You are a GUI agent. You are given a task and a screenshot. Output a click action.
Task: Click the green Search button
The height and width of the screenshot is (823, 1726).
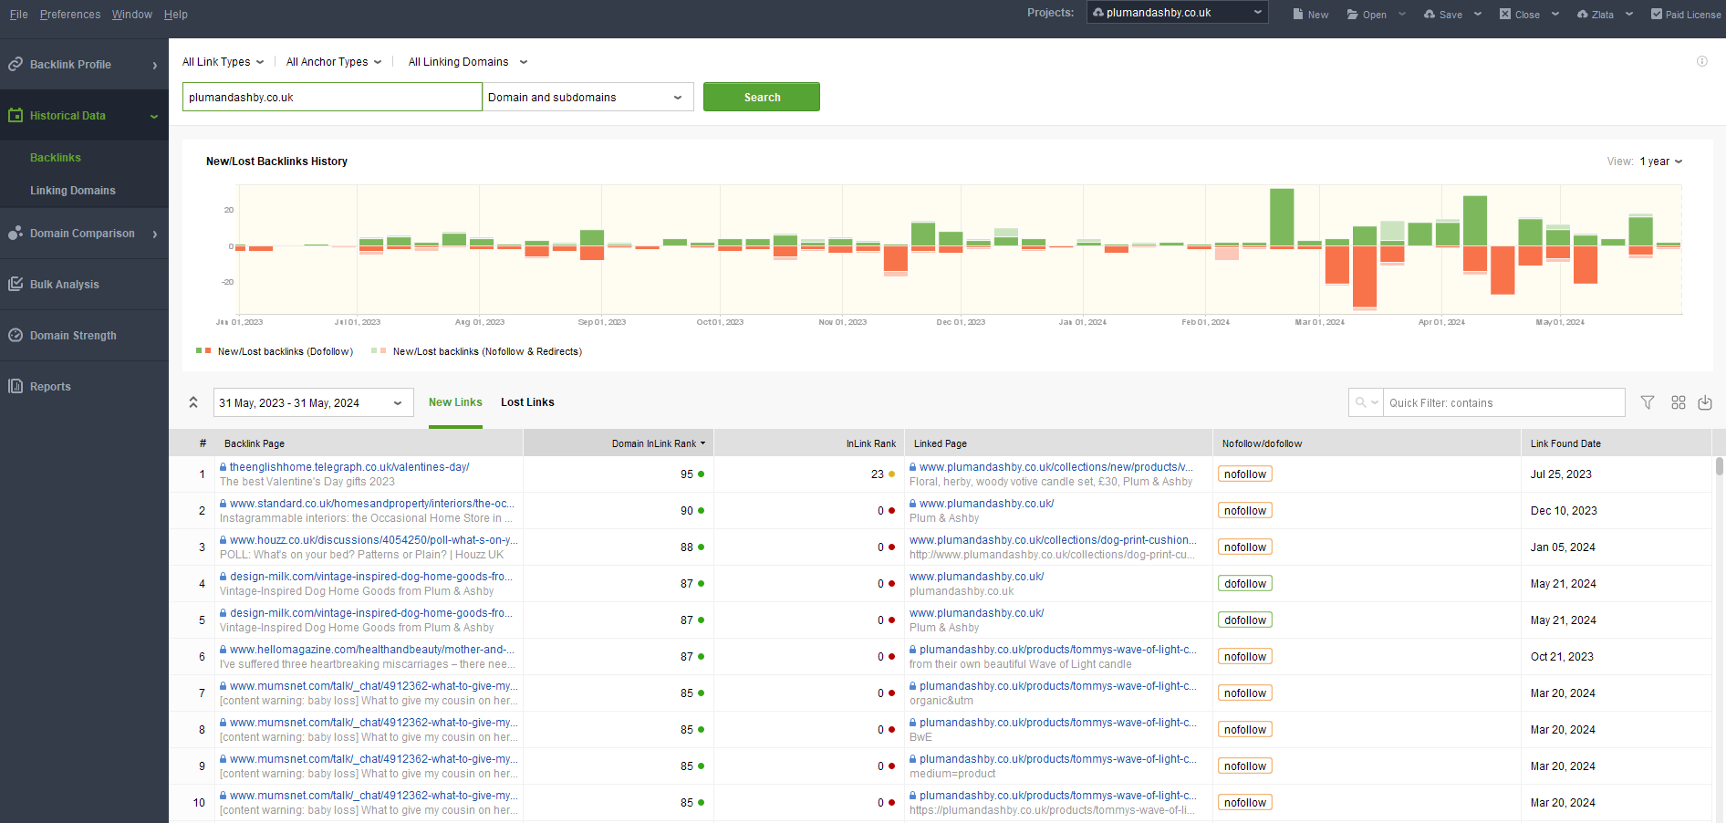762,97
